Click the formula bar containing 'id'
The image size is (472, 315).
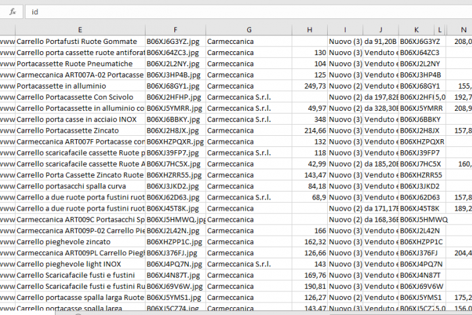click(248, 12)
